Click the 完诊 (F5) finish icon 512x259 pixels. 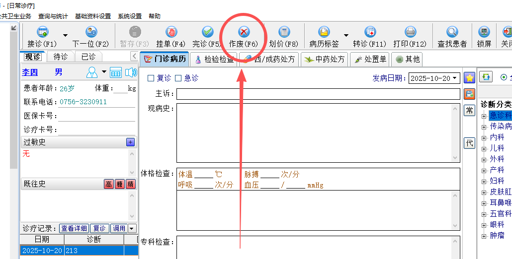[207, 32]
